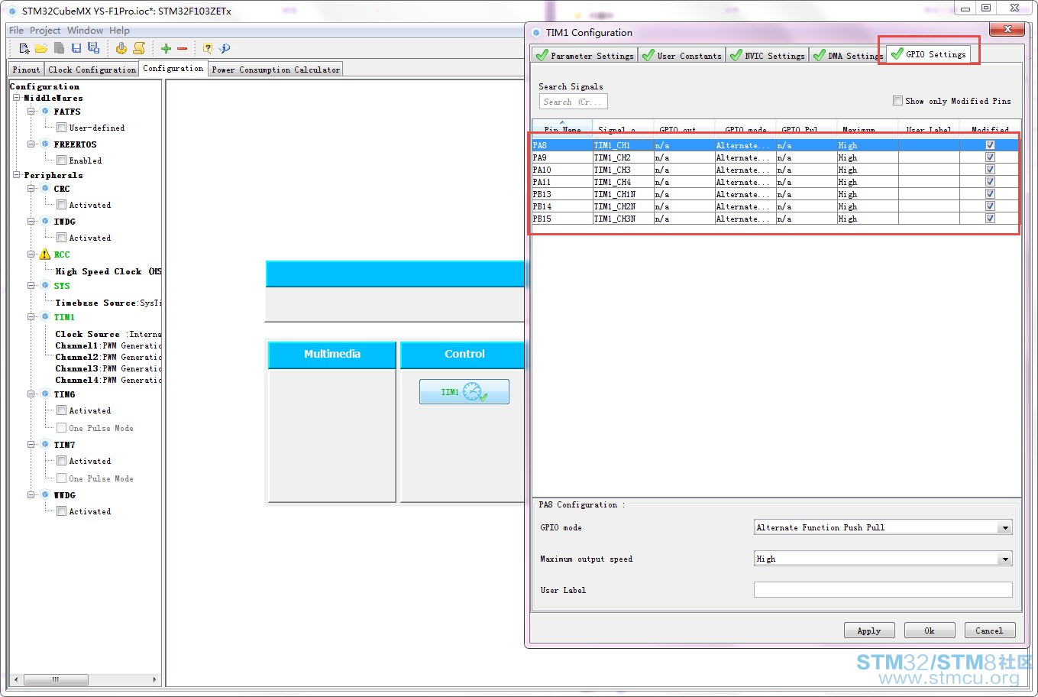Tick the IWDG Activated checkbox

click(x=61, y=238)
